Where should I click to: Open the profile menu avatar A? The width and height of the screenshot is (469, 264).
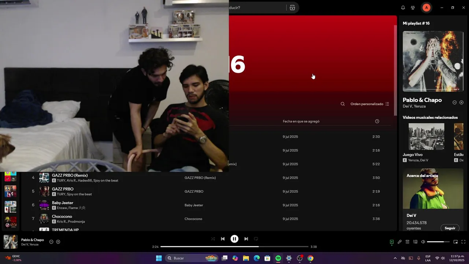point(426,7)
